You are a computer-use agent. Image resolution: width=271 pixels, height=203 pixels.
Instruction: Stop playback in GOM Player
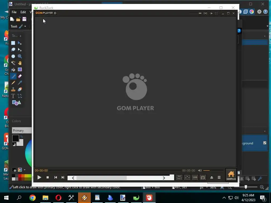(x=48, y=177)
